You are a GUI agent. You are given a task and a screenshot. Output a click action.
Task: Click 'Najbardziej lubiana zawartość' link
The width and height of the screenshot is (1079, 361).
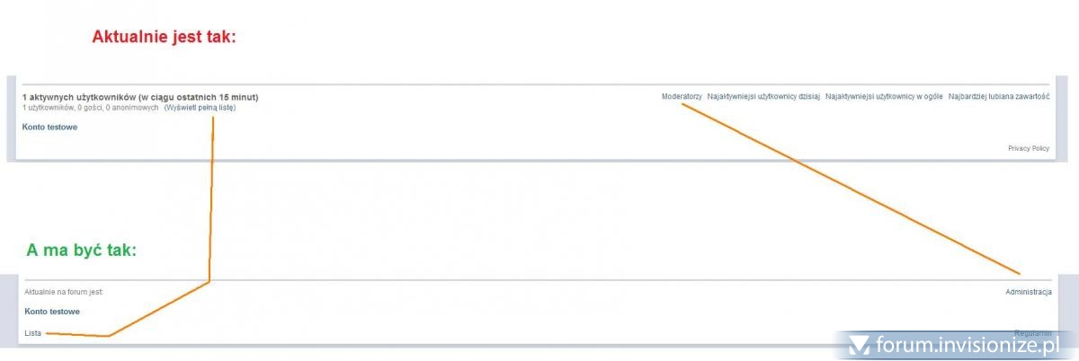click(x=999, y=97)
